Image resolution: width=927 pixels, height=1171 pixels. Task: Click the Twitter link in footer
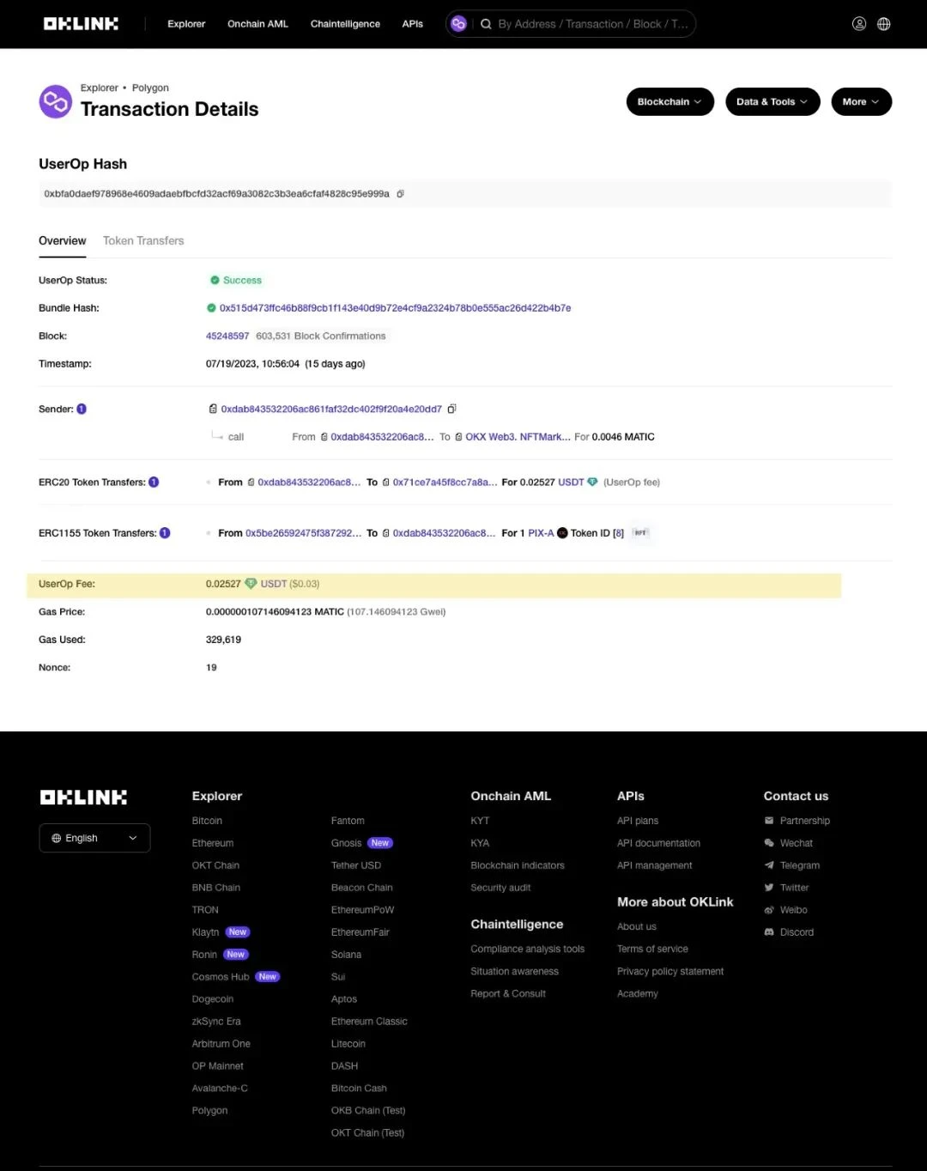point(794,888)
